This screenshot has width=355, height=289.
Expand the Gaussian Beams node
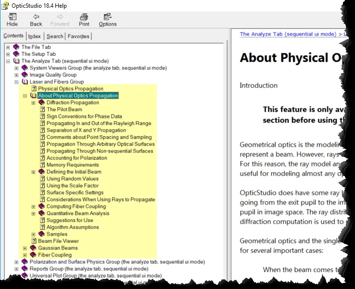coord(25,248)
